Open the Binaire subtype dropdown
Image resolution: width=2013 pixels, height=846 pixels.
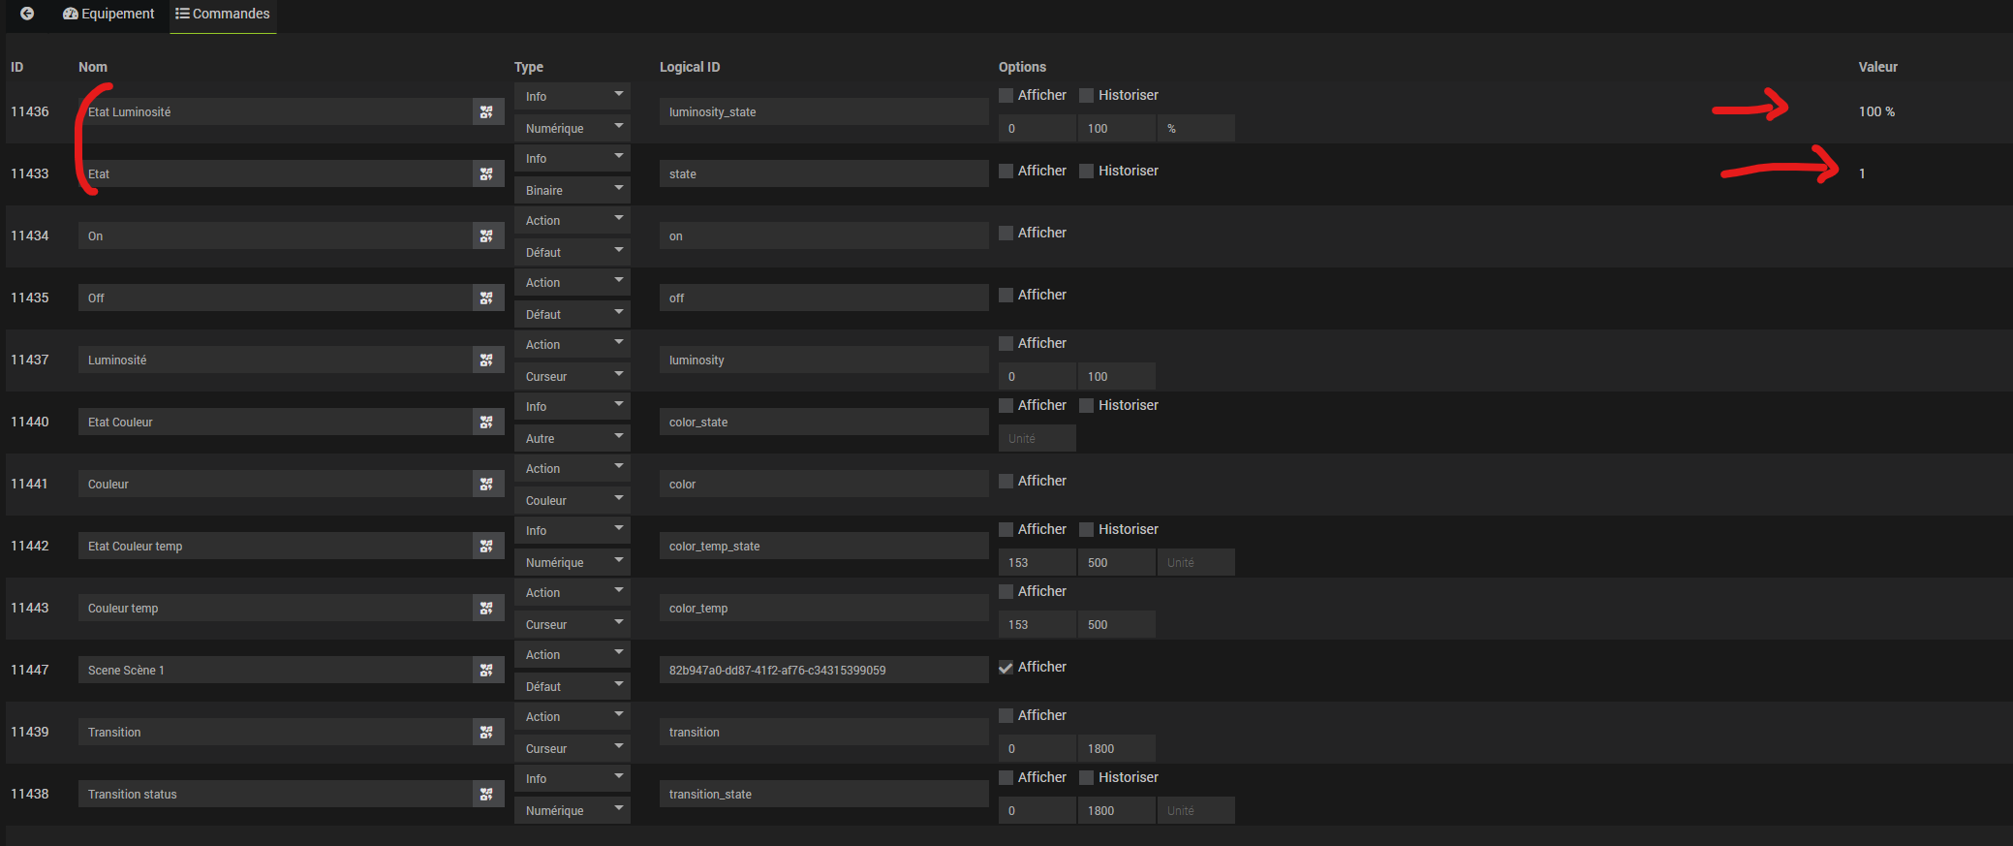[x=573, y=191]
